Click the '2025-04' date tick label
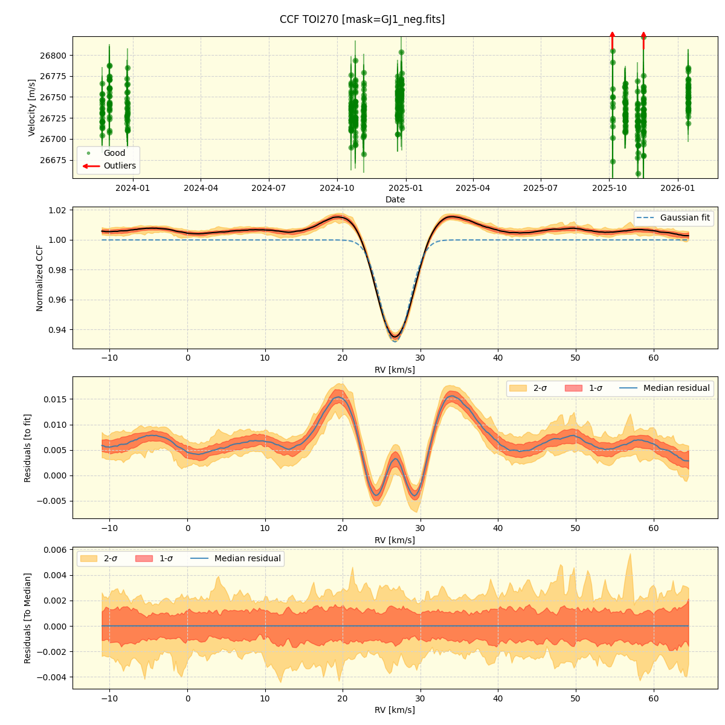The width and height of the screenshot is (725, 725). pos(473,188)
